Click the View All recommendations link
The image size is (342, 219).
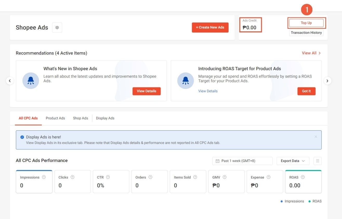[311, 53]
